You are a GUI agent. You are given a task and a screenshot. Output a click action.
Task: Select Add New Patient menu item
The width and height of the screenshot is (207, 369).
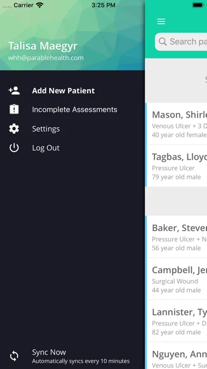(x=63, y=91)
